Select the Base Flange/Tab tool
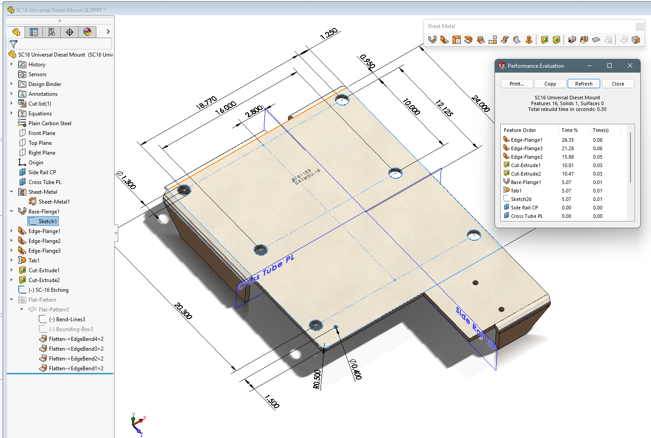 pyautogui.click(x=432, y=40)
